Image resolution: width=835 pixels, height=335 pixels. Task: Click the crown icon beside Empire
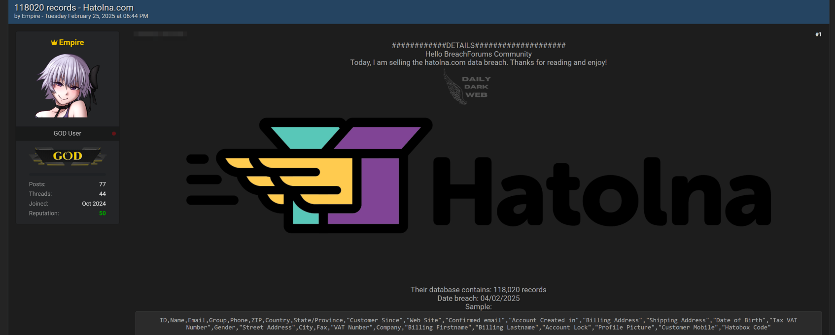[x=54, y=43]
